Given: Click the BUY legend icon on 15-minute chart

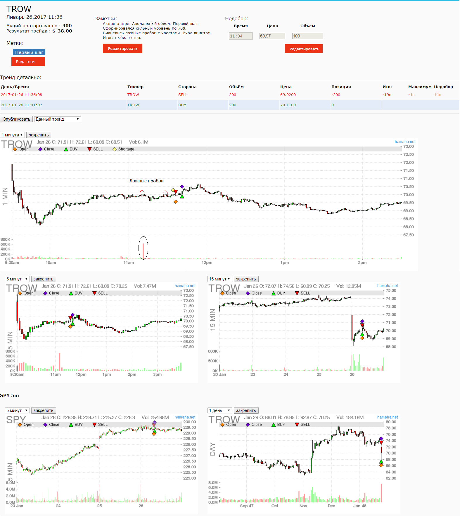Looking at the screenshot, I should 274,293.
